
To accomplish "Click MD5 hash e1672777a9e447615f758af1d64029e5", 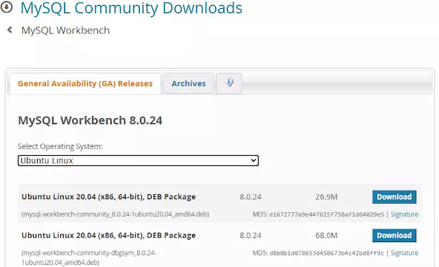I will pos(327,215).
